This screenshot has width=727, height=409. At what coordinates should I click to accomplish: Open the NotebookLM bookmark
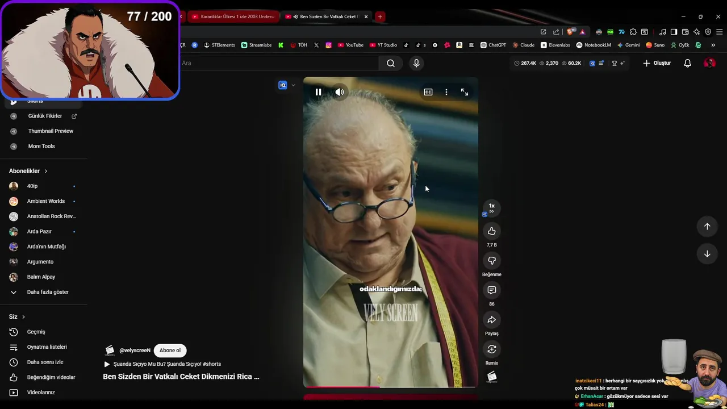(x=594, y=45)
